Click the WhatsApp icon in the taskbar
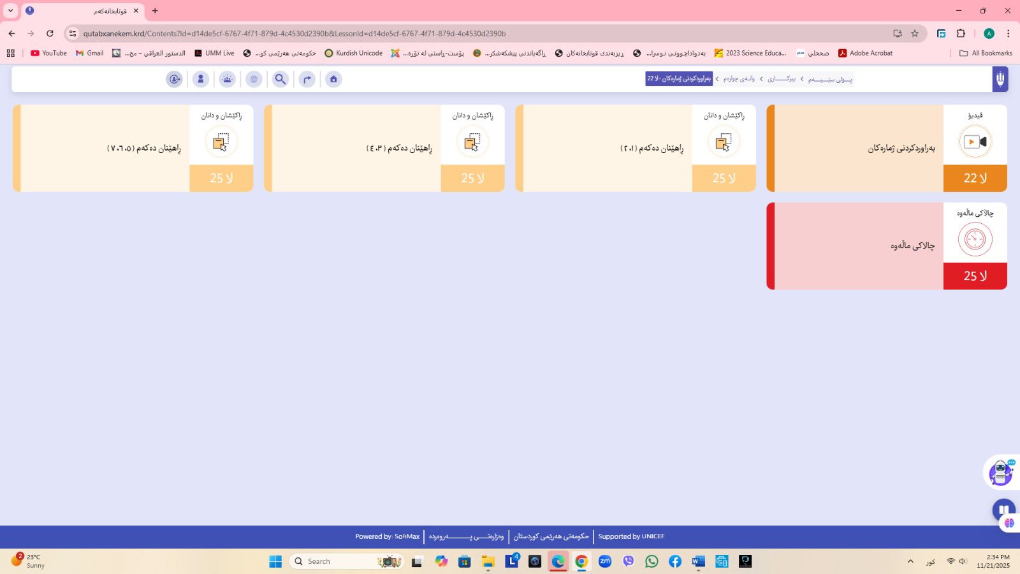 652,561
